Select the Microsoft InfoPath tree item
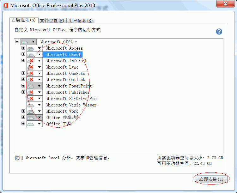This screenshot has height=193, width=237. click(67, 61)
